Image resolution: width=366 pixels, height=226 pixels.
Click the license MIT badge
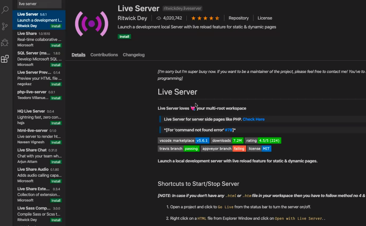coord(259,149)
